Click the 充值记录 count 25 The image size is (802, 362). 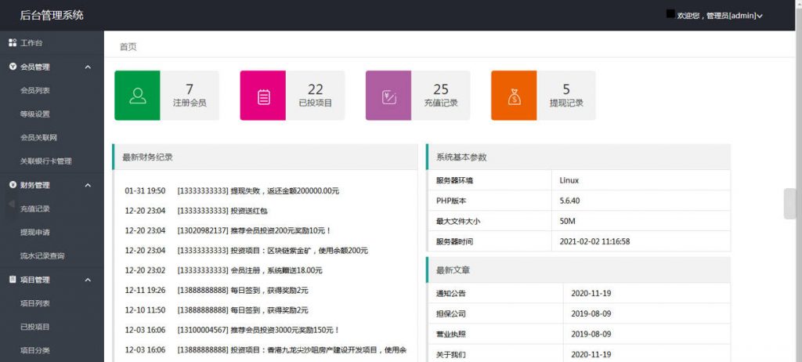(x=441, y=89)
